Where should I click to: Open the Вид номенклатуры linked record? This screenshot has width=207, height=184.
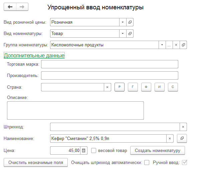pos(130,34)
